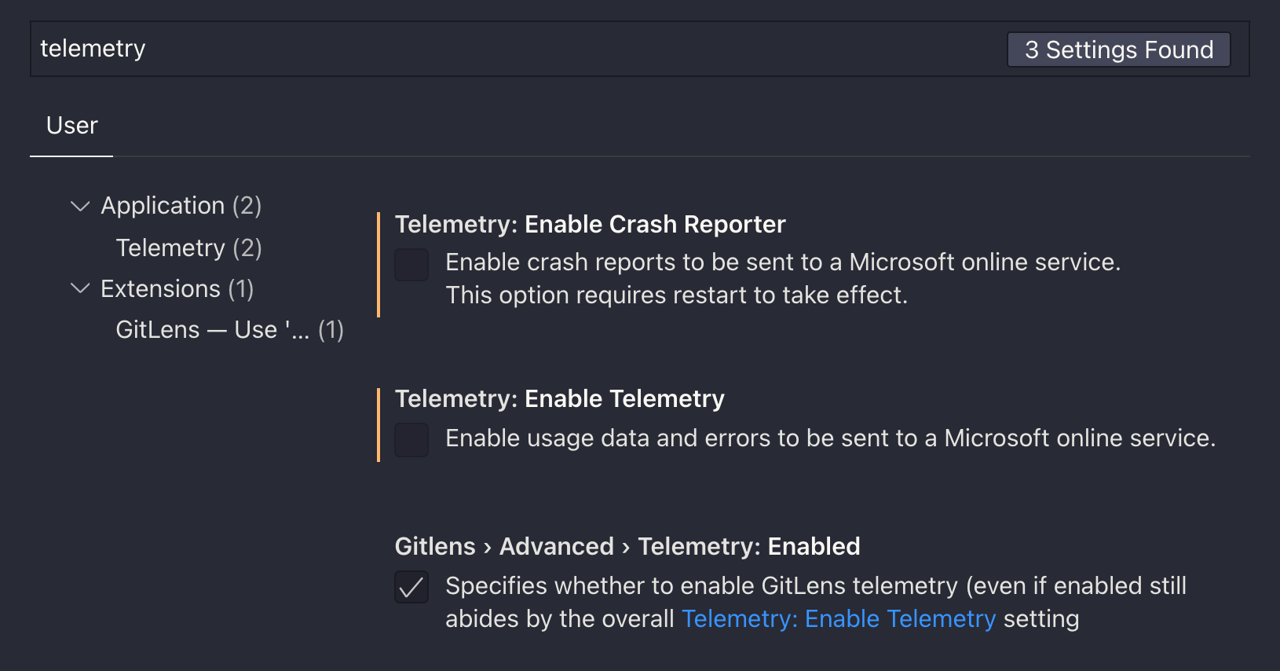Click inside the telemetry search field

(x=314, y=48)
